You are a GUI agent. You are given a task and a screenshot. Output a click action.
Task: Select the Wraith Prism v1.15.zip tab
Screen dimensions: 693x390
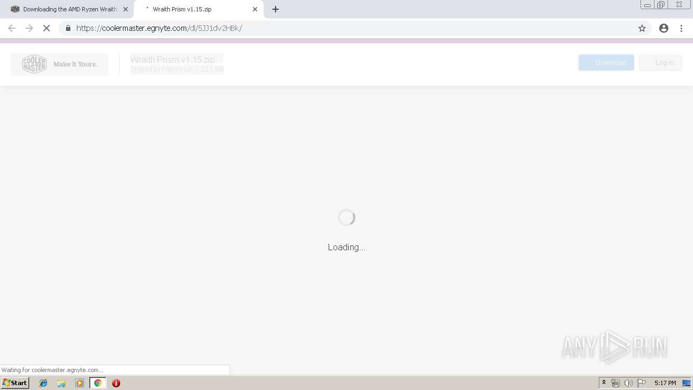[198, 9]
